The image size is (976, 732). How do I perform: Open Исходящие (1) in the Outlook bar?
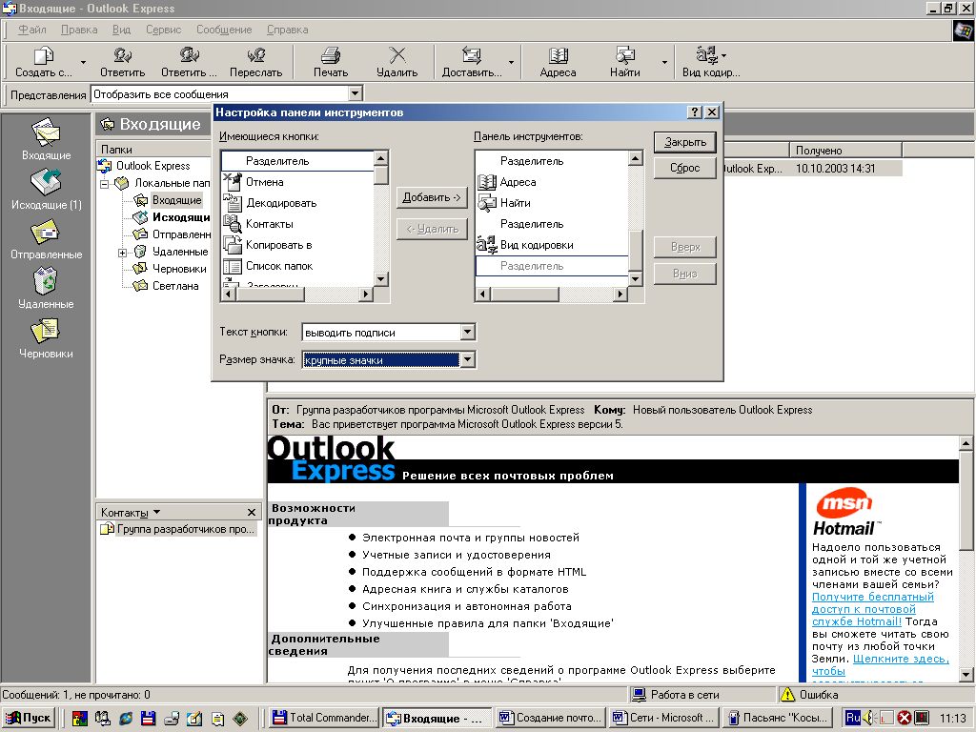[46, 190]
